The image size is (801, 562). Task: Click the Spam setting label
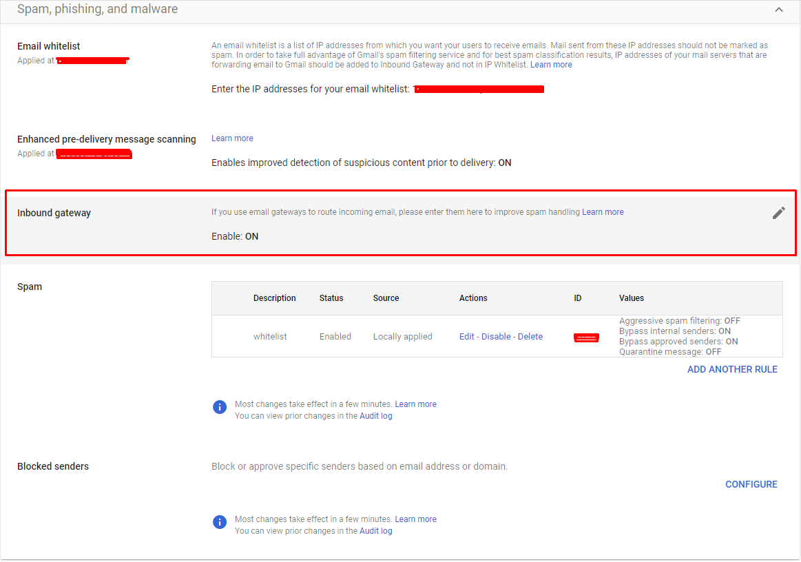coord(30,287)
